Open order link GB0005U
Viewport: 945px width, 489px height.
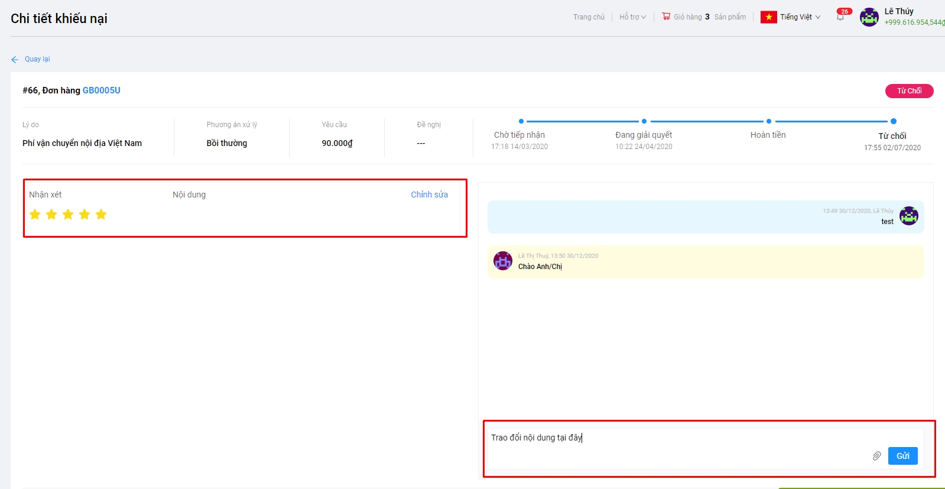(x=101, y=90)
